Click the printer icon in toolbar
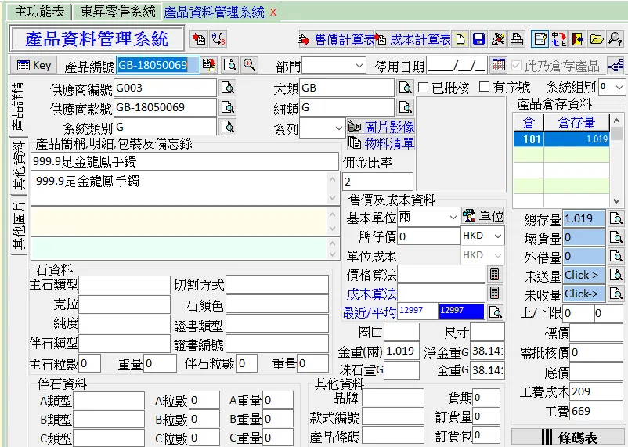Viewport: 628px width, 447px height. (x=517, y=39)
